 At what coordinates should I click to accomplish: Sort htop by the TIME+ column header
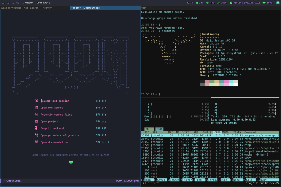(x=237, y=132)
